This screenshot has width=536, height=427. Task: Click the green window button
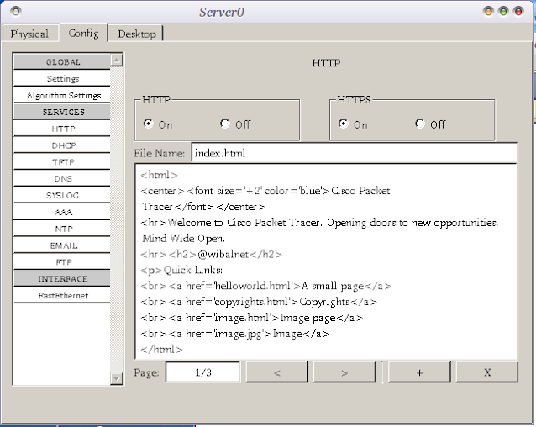tap(503, 12)
